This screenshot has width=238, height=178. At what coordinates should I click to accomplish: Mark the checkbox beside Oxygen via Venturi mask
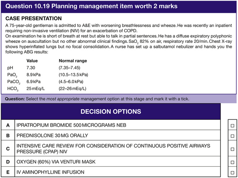232,162
